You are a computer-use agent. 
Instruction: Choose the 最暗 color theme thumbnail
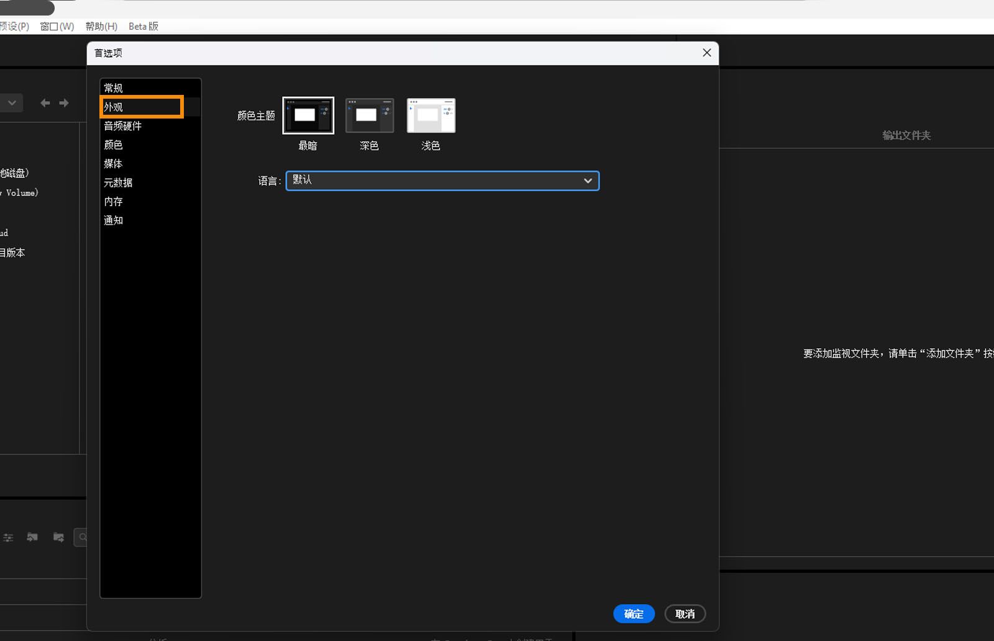click(308, 115)
